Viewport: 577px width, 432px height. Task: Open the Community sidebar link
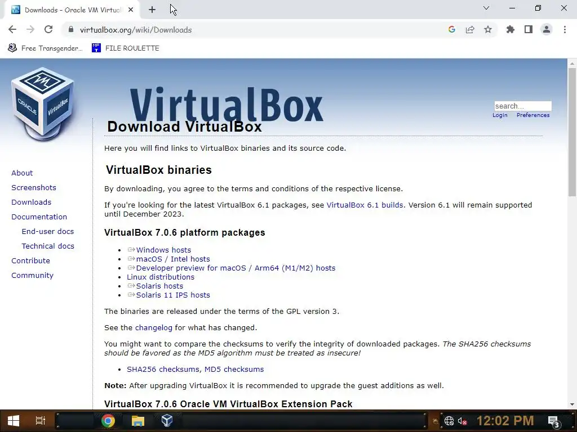pos(32,276)
